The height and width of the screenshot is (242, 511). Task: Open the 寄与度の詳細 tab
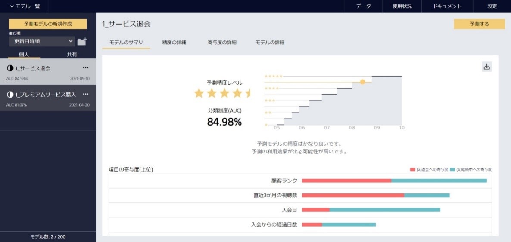222,43
